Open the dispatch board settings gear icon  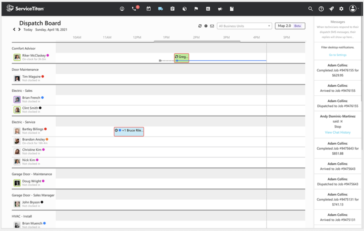(206, 26)
